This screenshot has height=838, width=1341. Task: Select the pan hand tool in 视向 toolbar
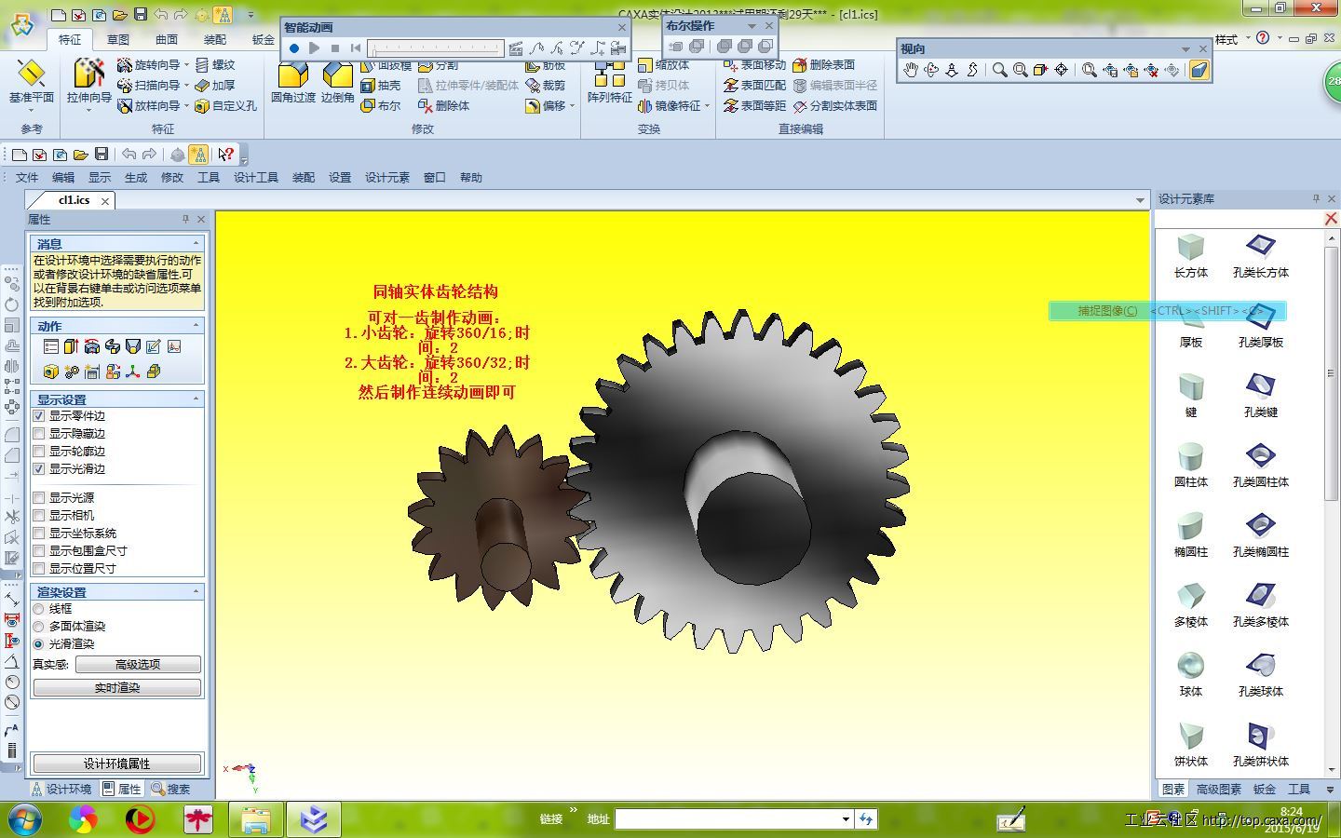pyautogui.click(x=910, y=70)
